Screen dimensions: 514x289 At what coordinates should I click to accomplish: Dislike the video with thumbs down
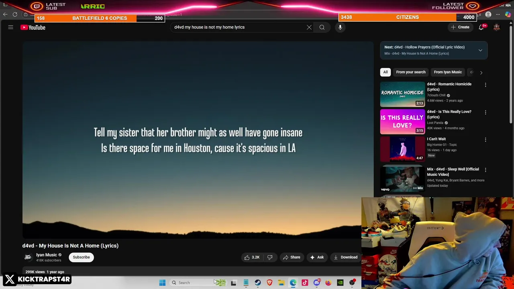[x=270, y=257]
